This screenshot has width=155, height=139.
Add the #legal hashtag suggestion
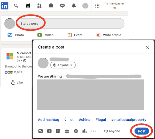pos(101,120)
